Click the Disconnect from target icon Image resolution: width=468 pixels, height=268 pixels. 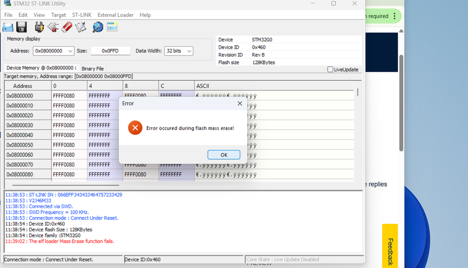[53, 27]
